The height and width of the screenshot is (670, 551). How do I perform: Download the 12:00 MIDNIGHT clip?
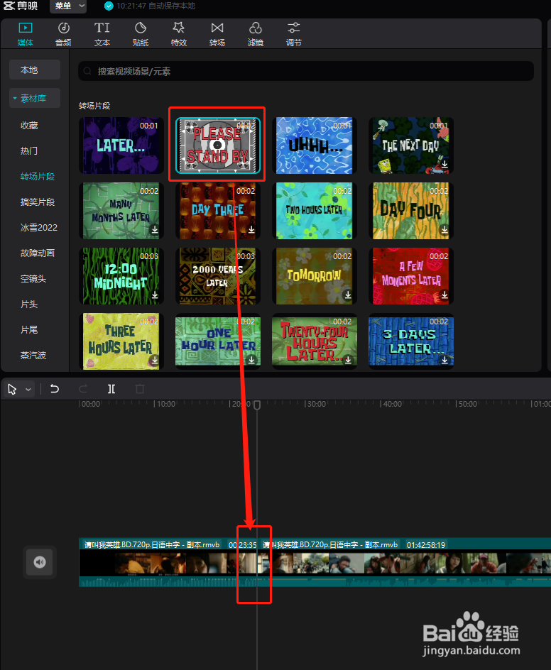[x=155, y=295]
